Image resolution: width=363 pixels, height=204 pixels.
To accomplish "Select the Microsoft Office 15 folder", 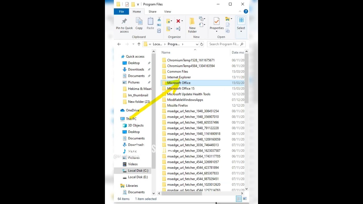I will pos(181,88).
